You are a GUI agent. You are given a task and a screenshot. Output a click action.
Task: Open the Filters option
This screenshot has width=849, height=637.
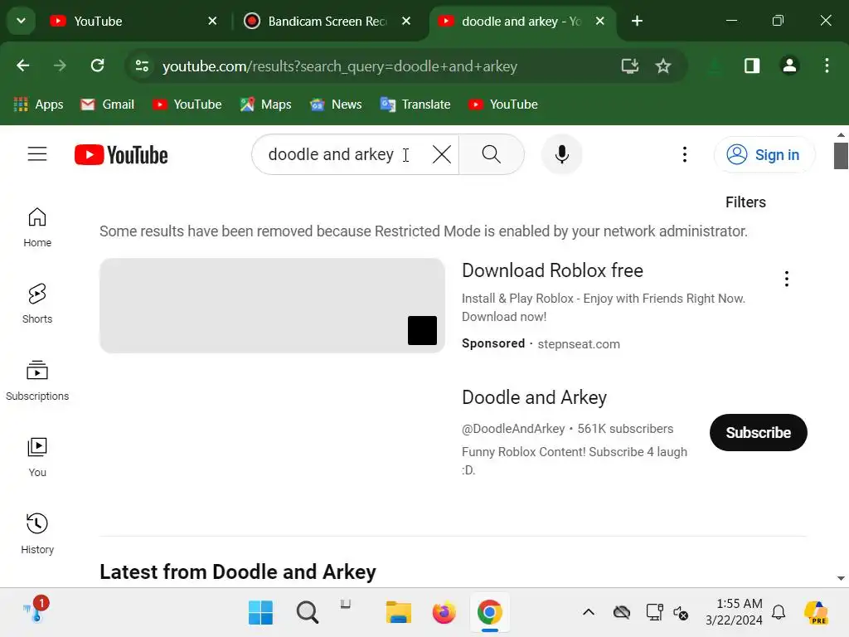[745, 202]
